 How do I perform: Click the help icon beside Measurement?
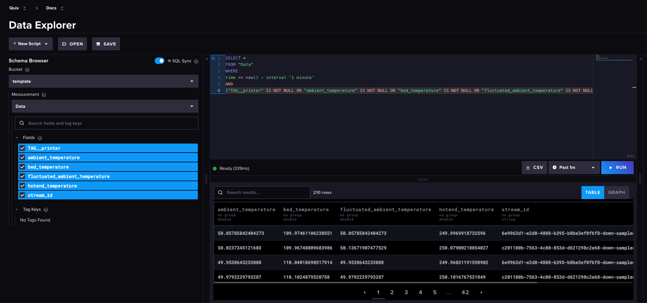coord(43,94)
